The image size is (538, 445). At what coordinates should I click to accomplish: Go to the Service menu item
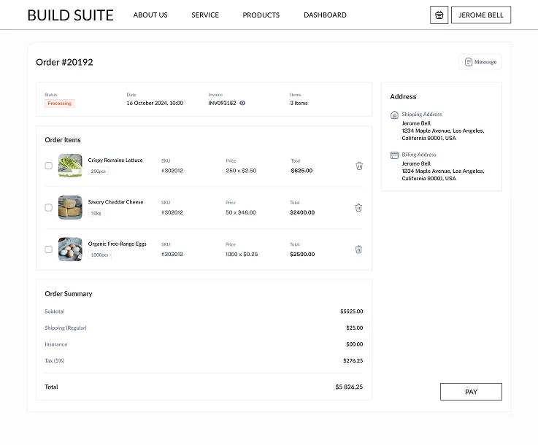pos(205,15)
